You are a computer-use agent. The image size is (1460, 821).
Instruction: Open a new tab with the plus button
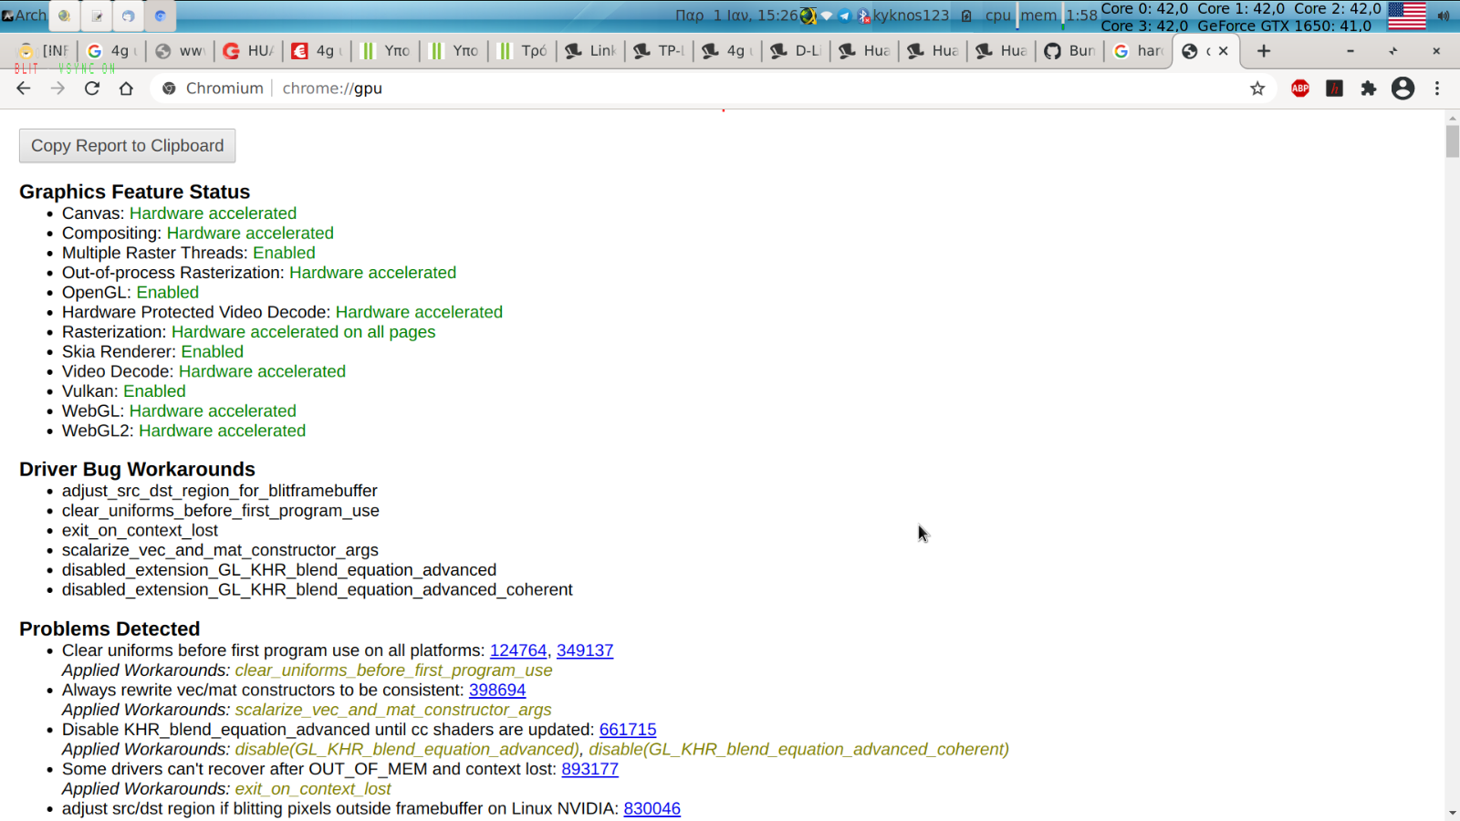click(x=1264, y=51)
